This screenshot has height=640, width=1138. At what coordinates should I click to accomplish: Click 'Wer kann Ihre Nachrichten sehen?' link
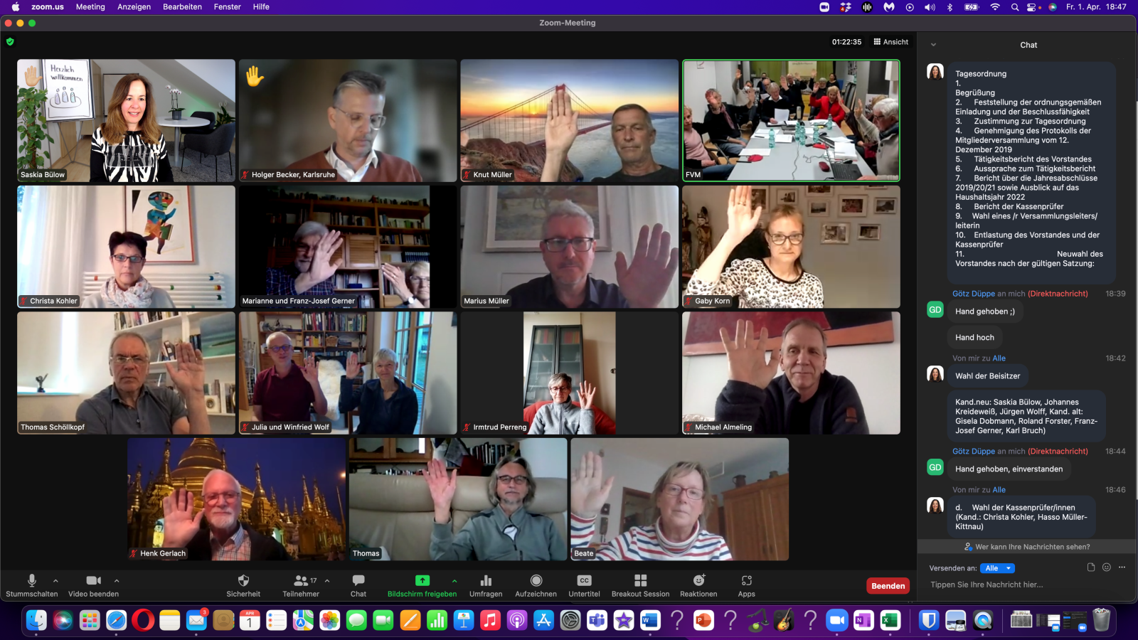(x=1027, y=547)
